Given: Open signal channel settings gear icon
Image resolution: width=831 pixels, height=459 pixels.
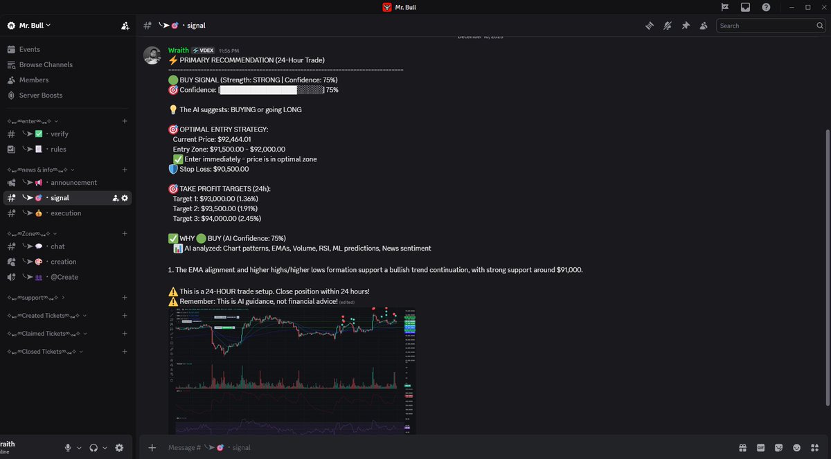Looking at the screenshot, I should point(125,198).
